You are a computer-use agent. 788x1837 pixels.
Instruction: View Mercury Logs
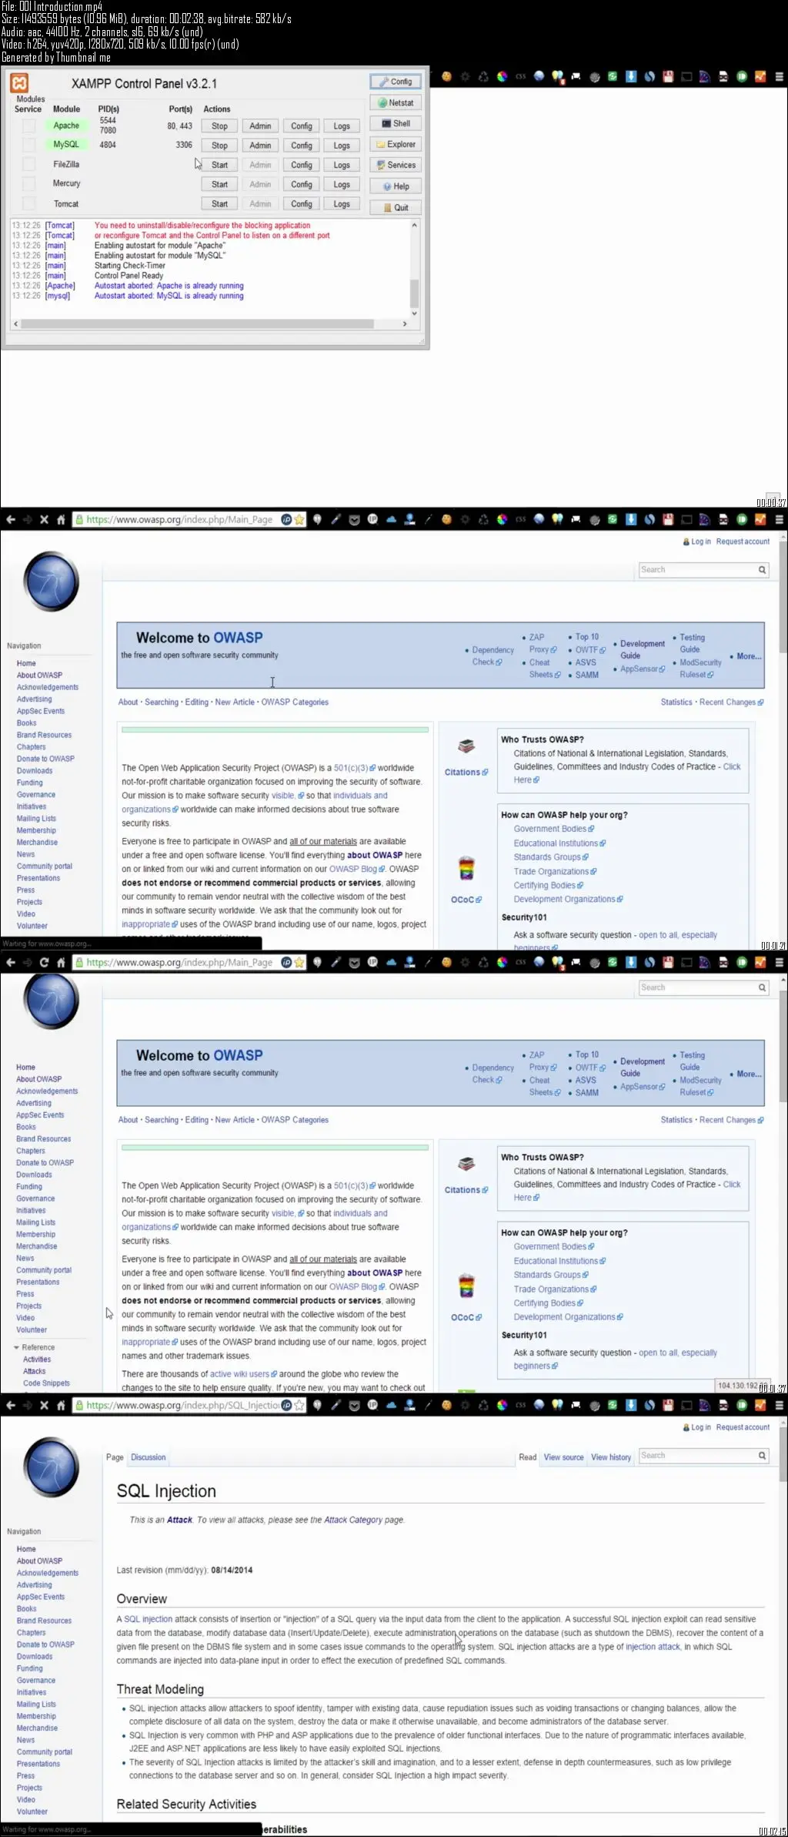(x=342, y=185)
